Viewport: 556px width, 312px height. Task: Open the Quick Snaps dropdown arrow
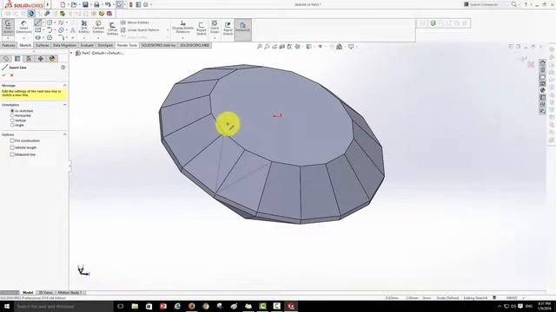click(x=215, y=38)
